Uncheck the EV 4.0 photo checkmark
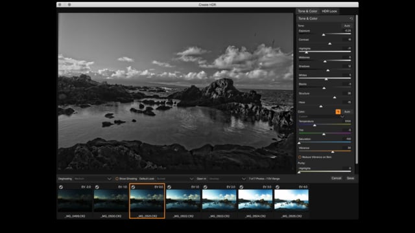 278,187
